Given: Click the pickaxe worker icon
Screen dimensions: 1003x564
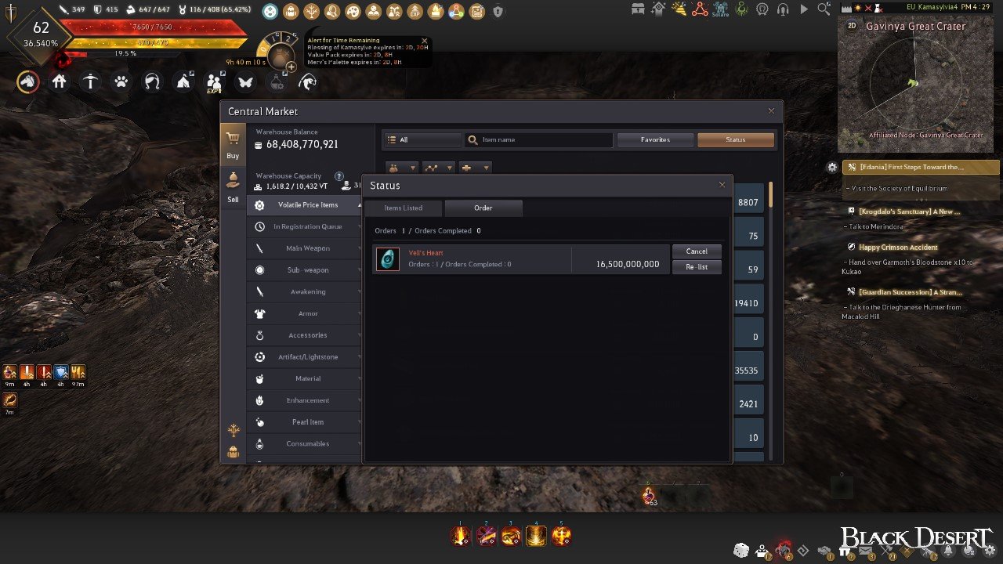Looking at the screenshot, I should click(x=91, y=81).
